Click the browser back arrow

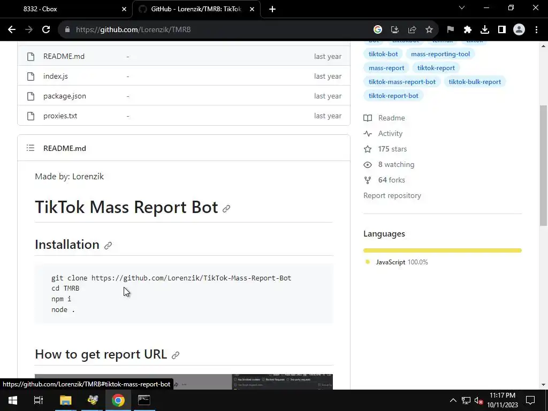[12, 30]
